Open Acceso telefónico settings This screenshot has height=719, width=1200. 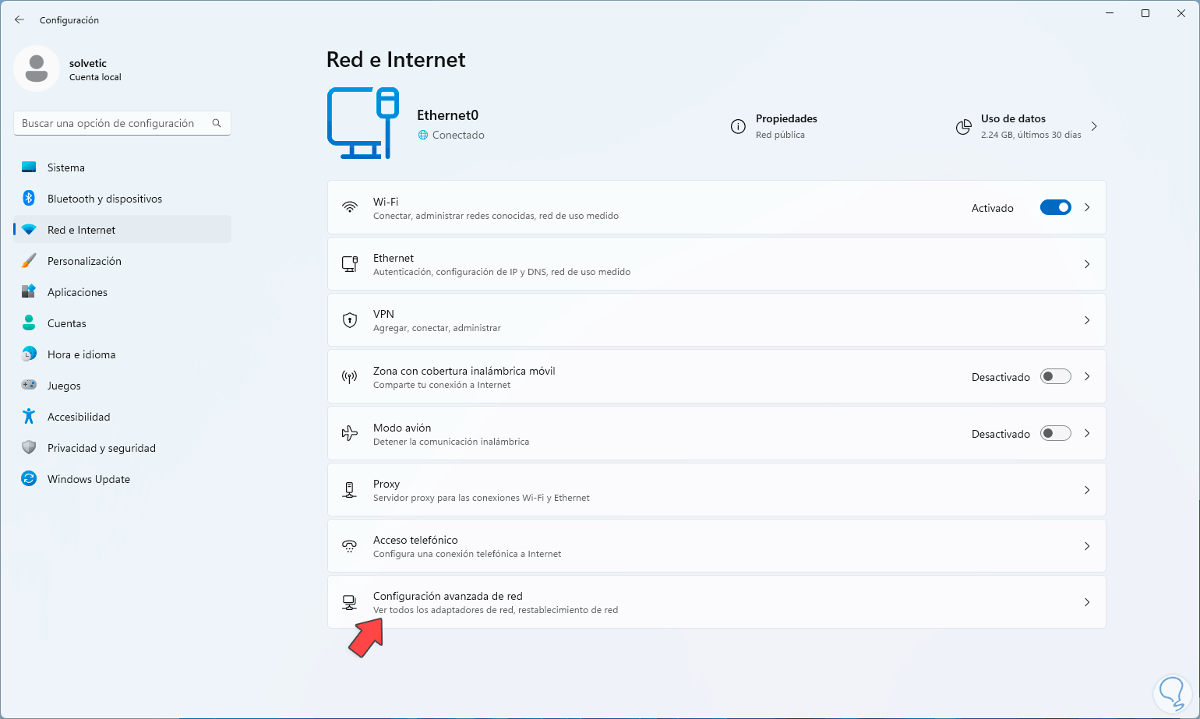click(717, 546)
